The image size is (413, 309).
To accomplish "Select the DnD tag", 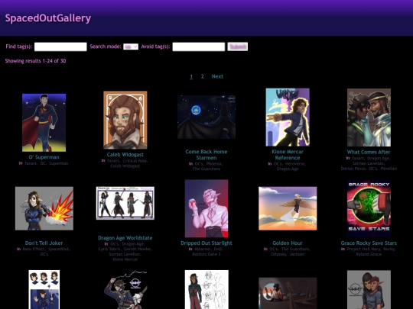I will 218,249.
